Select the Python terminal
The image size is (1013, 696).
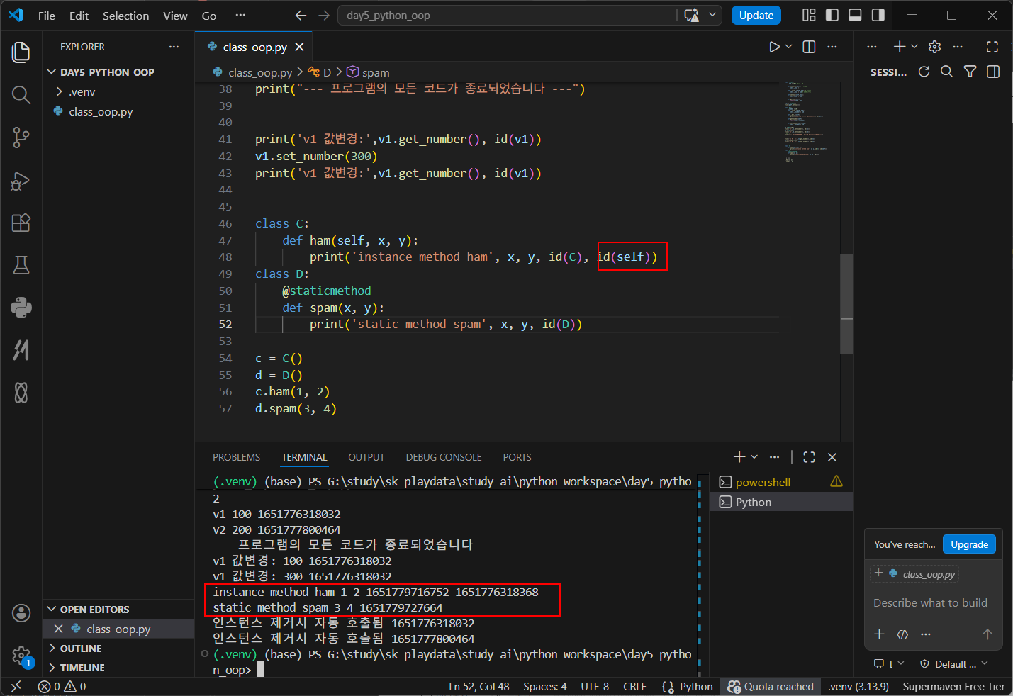point(781,502)
